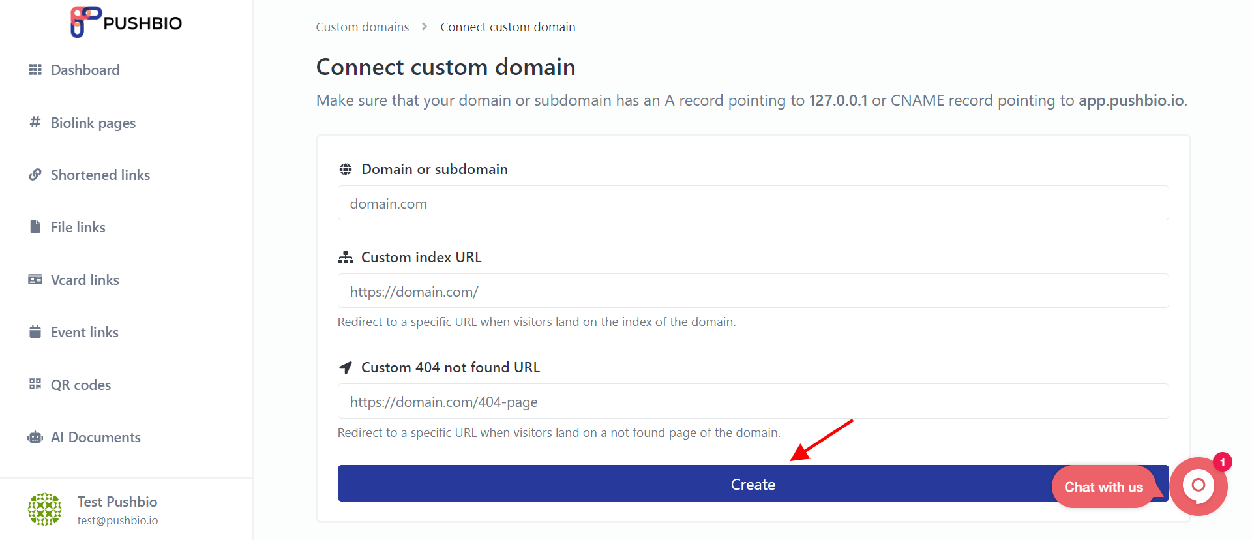This screenshot has height=540, width=1252.
Task: Open the Test Pushbio account avatar
Action: pos(45,509)
